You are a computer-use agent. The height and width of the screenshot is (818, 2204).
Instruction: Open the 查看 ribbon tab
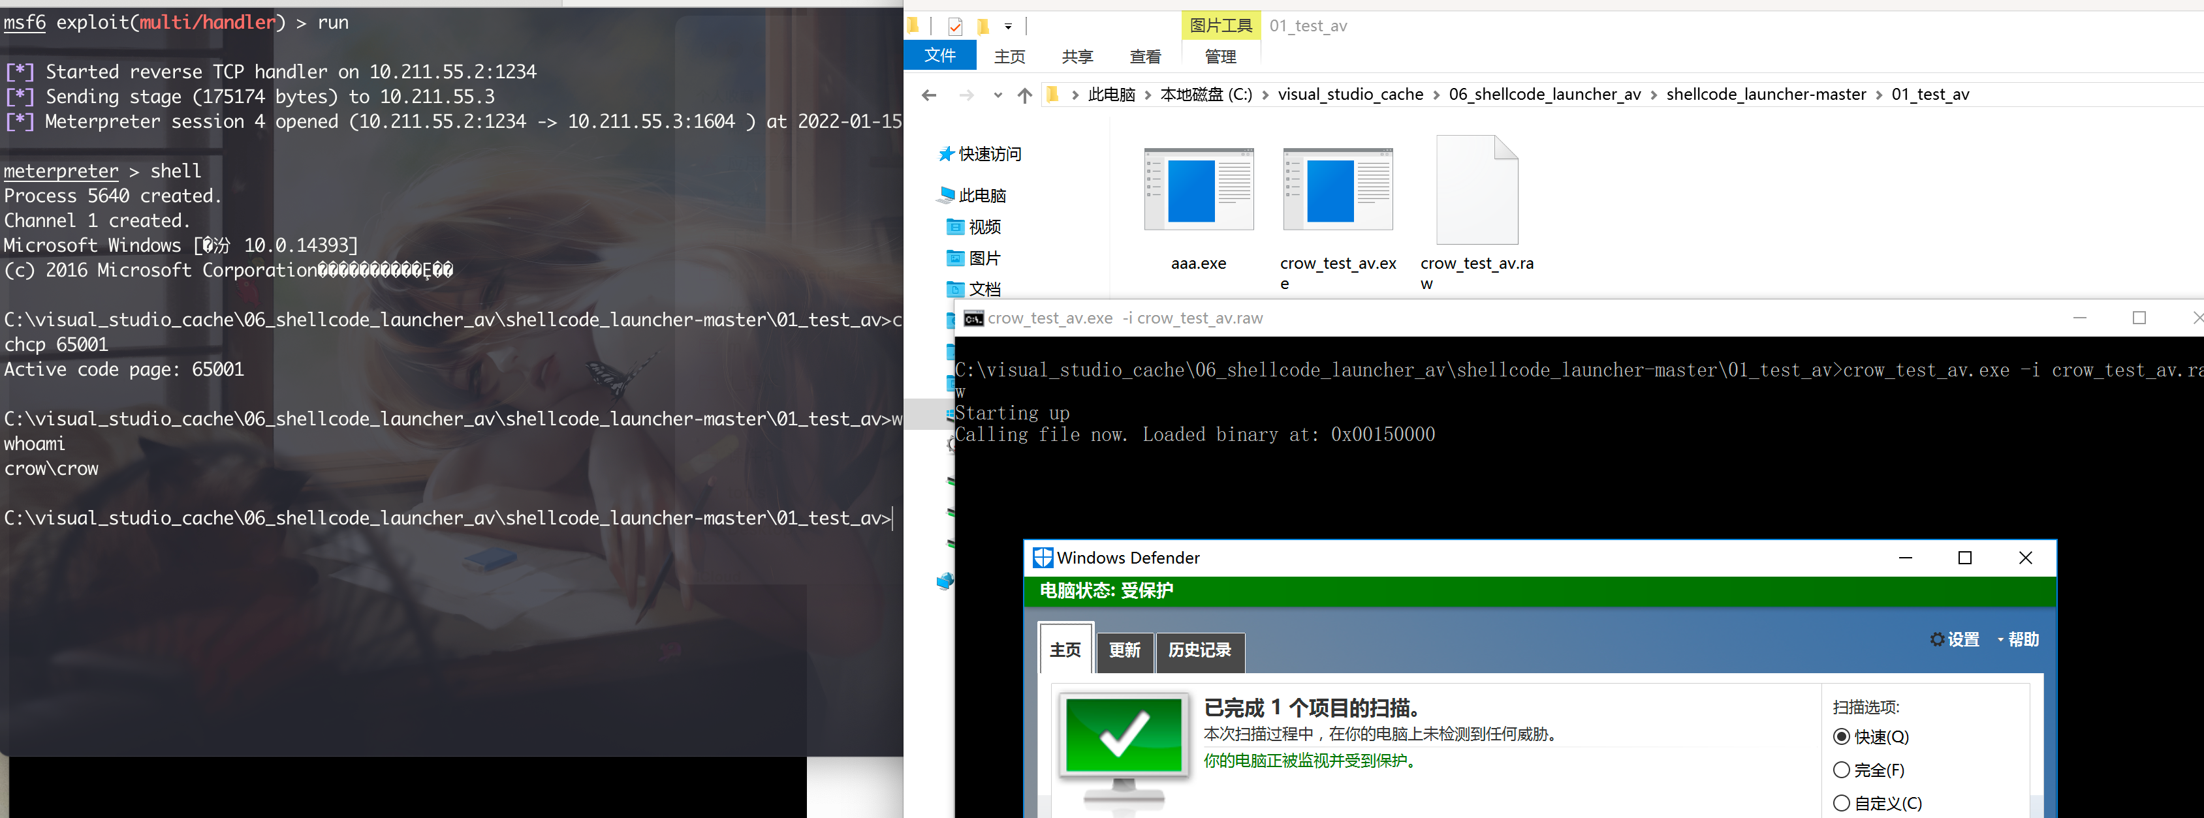1145,56
